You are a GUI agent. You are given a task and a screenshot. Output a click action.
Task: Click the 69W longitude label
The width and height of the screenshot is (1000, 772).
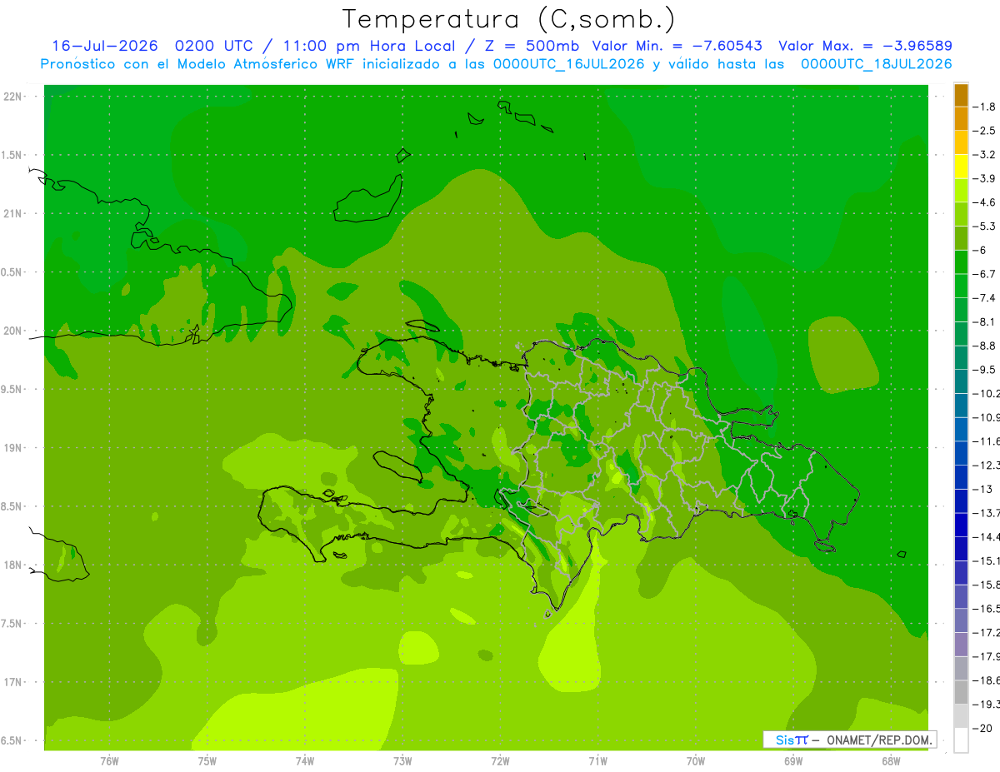click(x=793, y=761)
